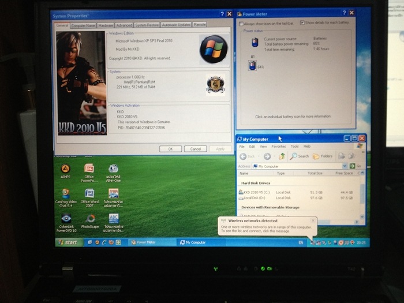Click OK in System Properties
Viewport: 404px width, 303px height.
click(171, 148)
